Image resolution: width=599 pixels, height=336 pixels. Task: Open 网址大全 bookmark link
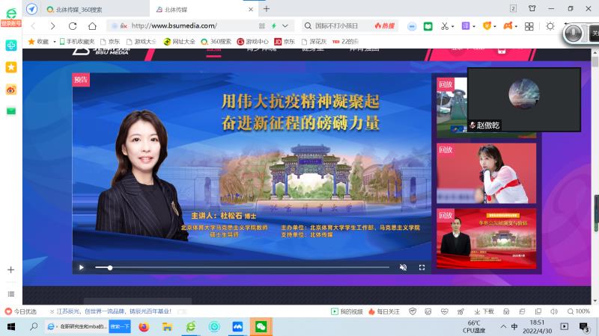[x=179, y=42]
